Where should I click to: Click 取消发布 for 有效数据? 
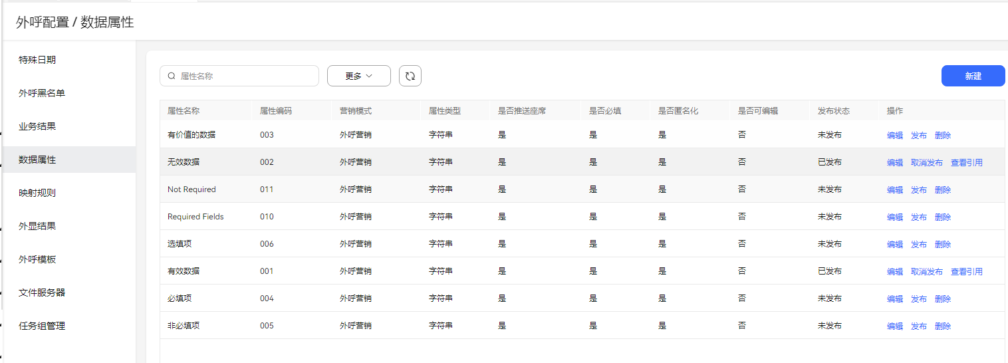point(927,271)
